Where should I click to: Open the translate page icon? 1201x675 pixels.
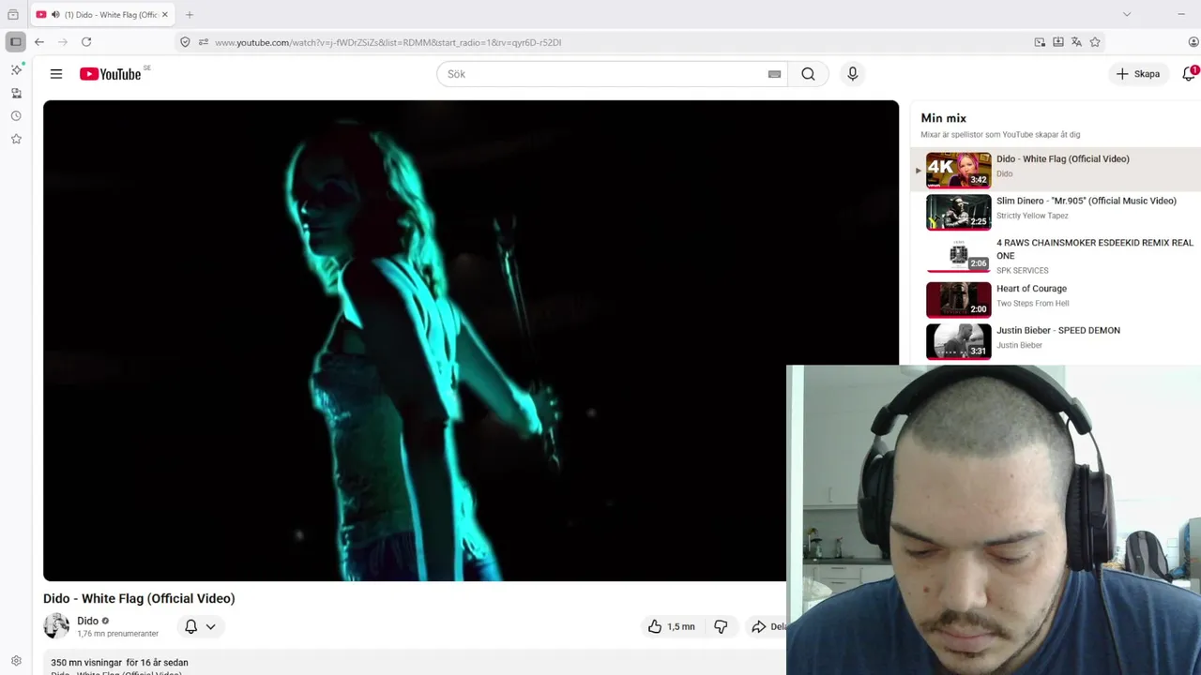[1076, 42]
